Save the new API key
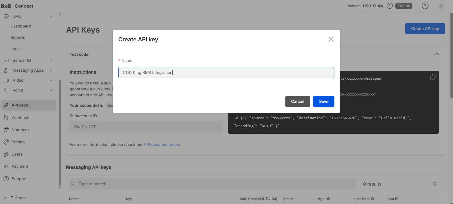This screenshot has height=204, width=453. (324, 101)
